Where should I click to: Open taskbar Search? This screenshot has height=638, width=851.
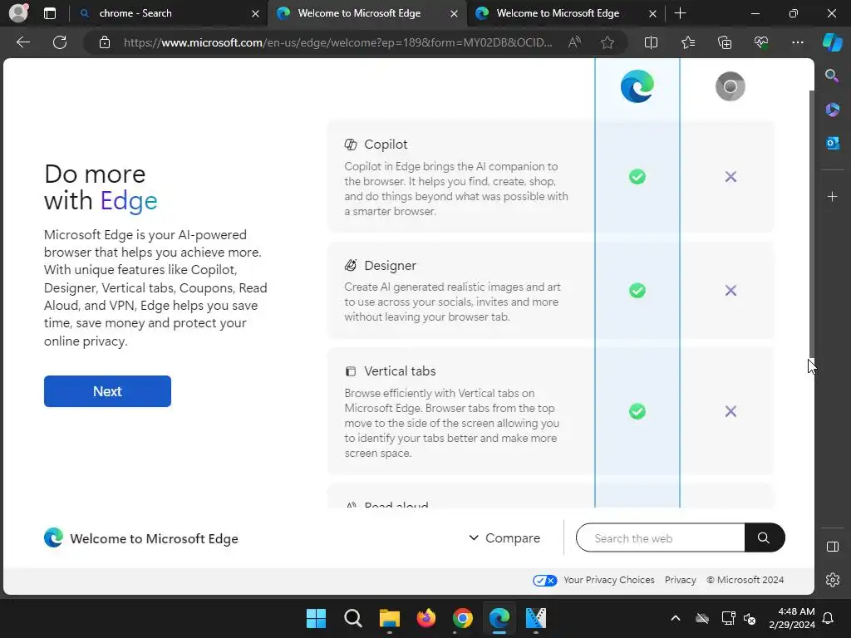point(352,618)
